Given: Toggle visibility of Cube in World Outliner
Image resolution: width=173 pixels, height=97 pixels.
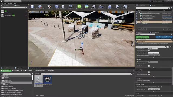Looking at the screenshot, I should pos(137,22).
